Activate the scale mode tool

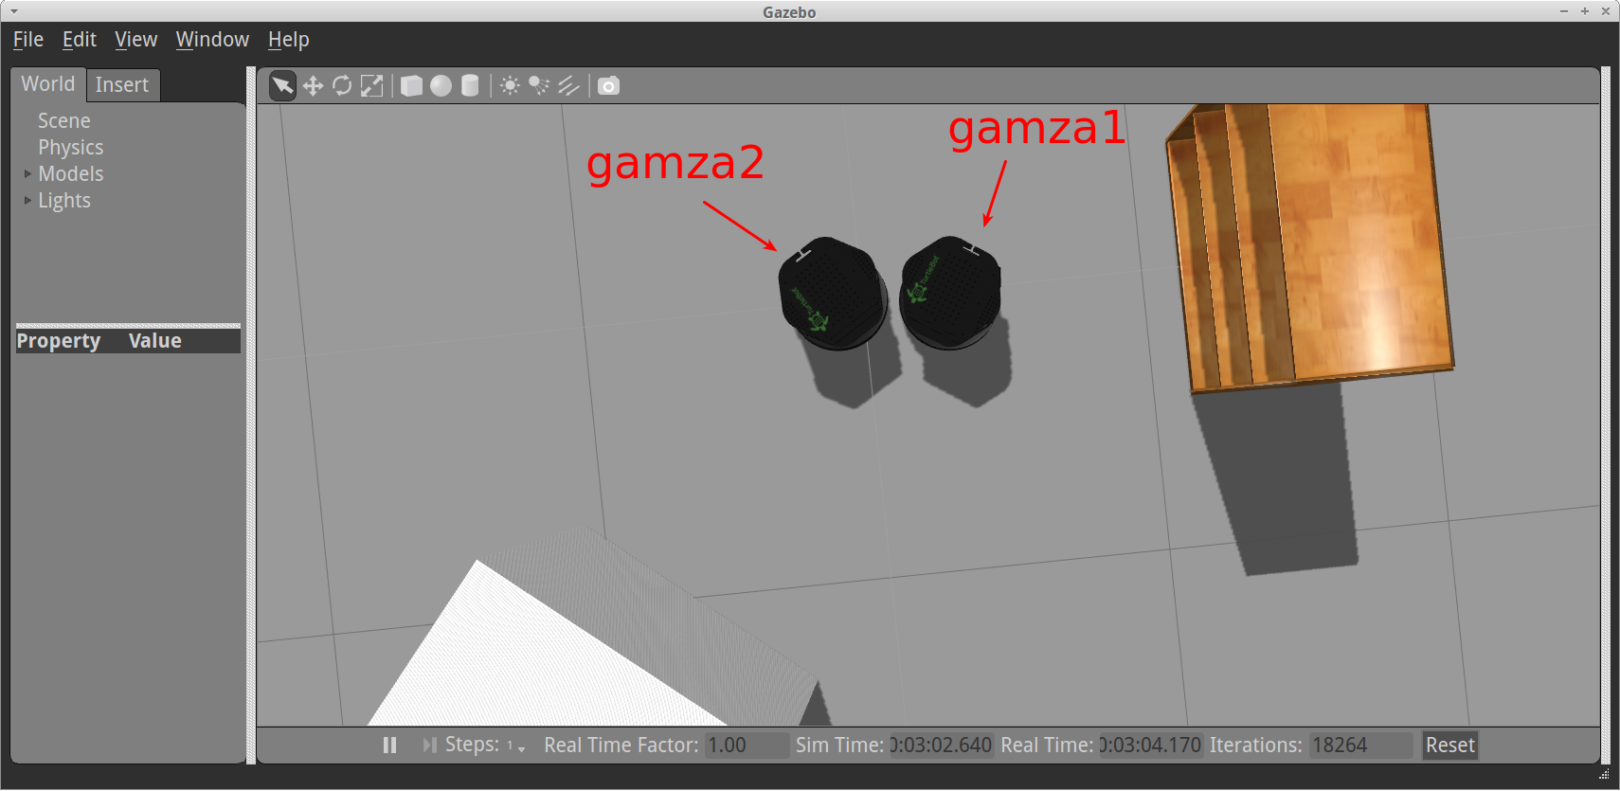coord(372,86)
